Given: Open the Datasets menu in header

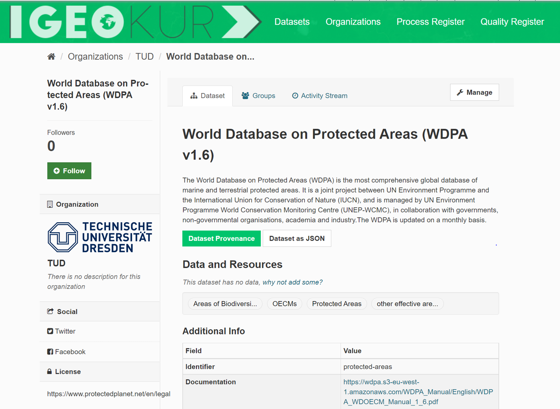Looking at the screenshot, I should (x=292, y=22).
